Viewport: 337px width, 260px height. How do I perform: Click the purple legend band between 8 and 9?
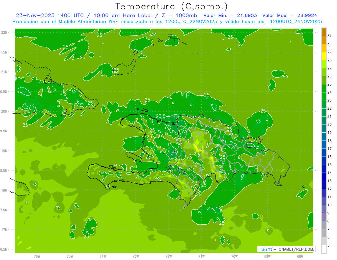pos(324,217)
